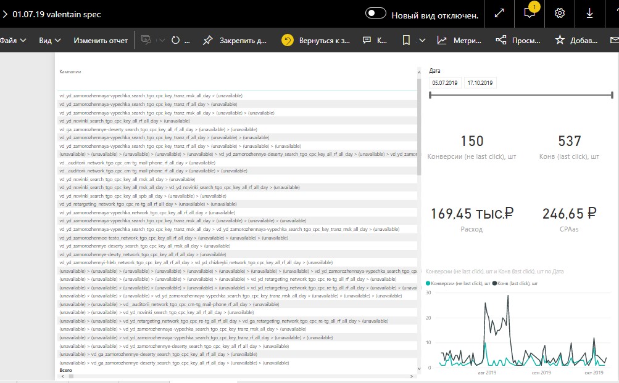
Task: Click the left arrow of the table's horizontal scrollbar
Action: tap(63, 376)
